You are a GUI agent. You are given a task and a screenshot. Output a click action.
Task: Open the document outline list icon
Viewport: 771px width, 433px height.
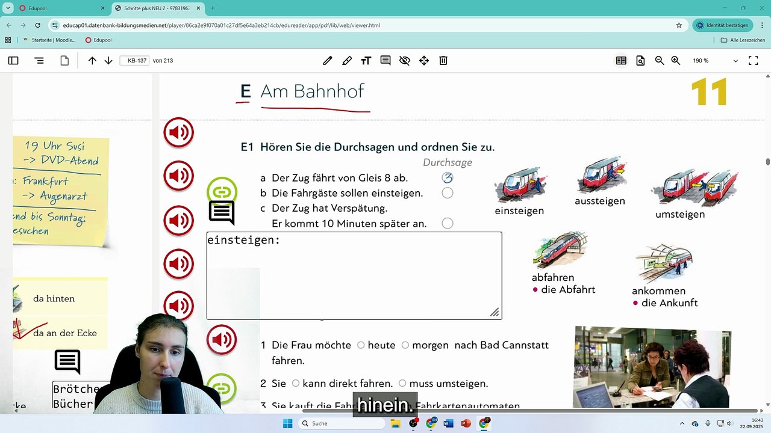tap(39, 61)
